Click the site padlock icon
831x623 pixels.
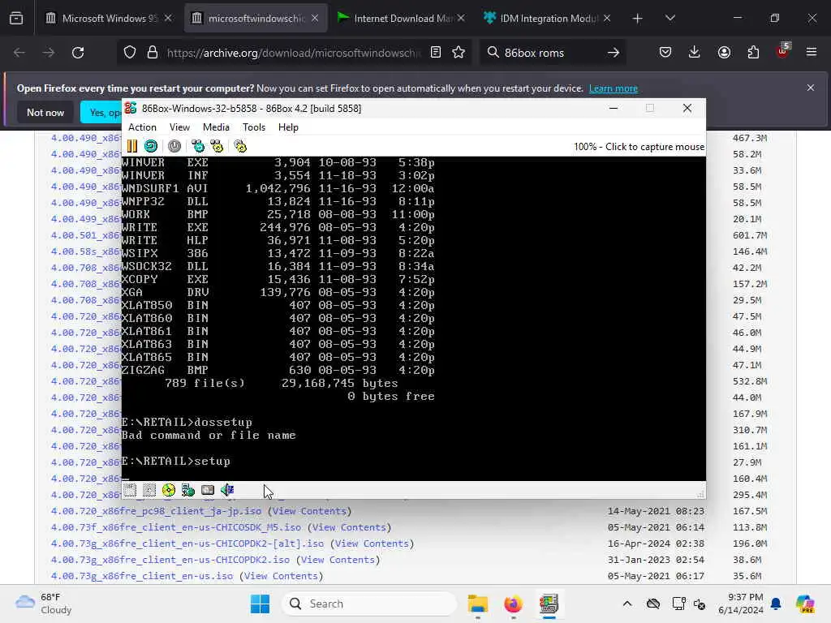coord(153,53)
